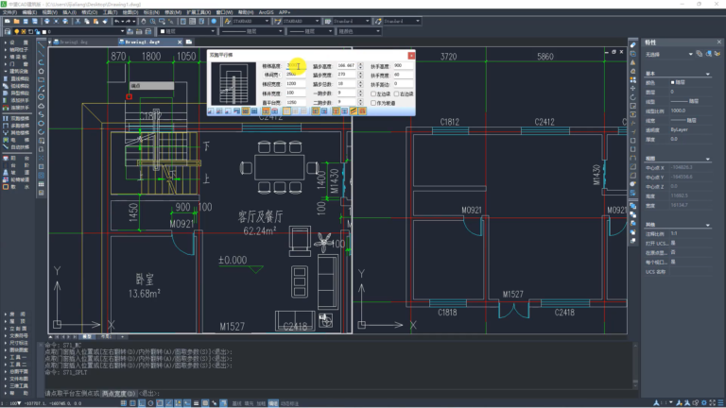The width and height of the screenshot is (726, 408).
Task: Click the Undo arrow icon
Action: point(117,22)
